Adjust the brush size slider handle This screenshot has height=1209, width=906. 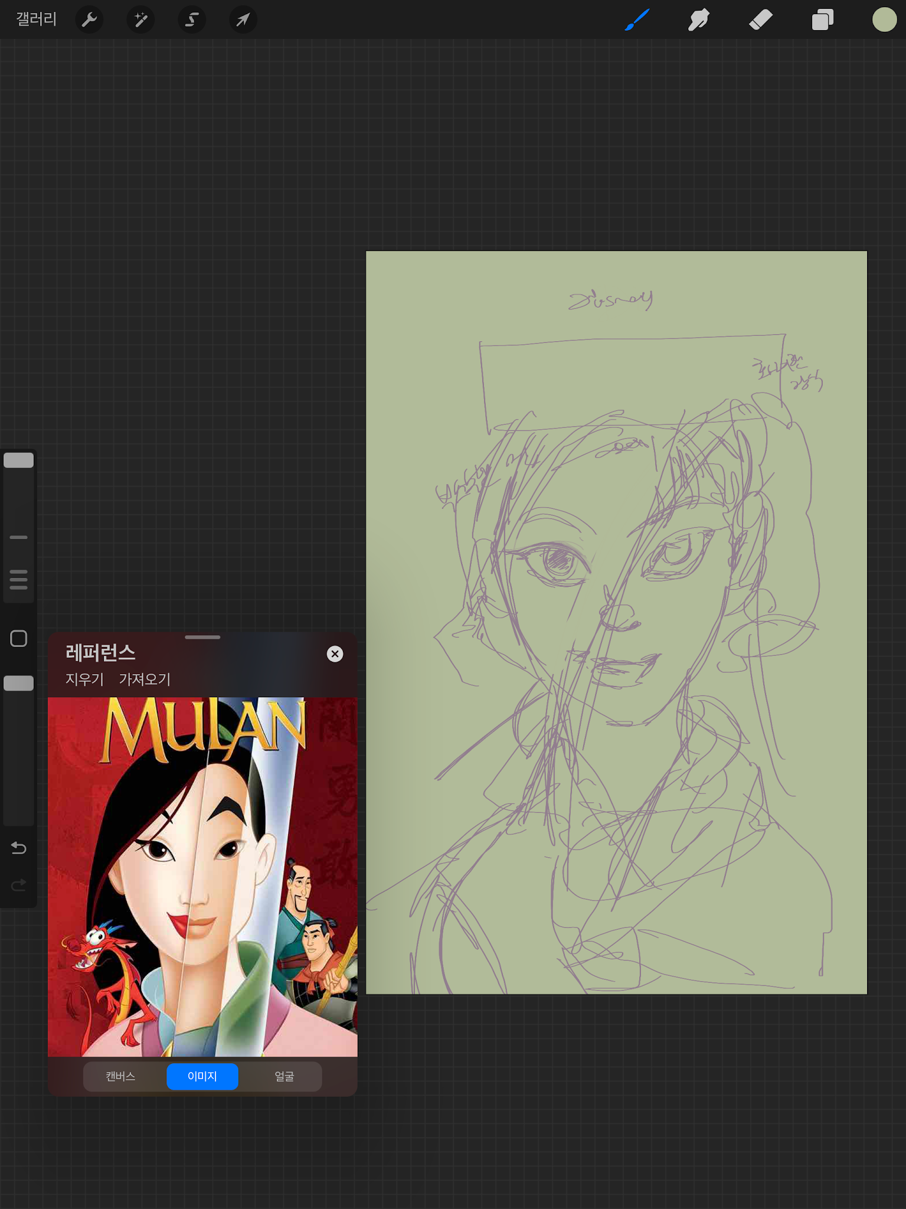[x=19, y=460]
